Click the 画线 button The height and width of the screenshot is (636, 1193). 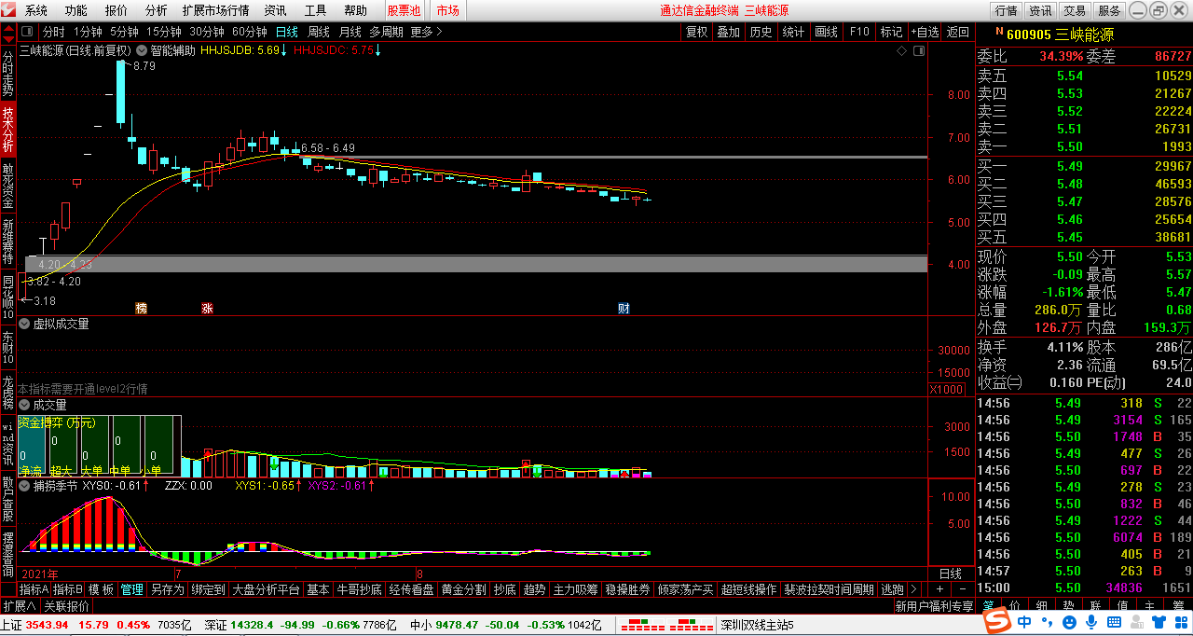pyautogui.click(x=827, y=32)
